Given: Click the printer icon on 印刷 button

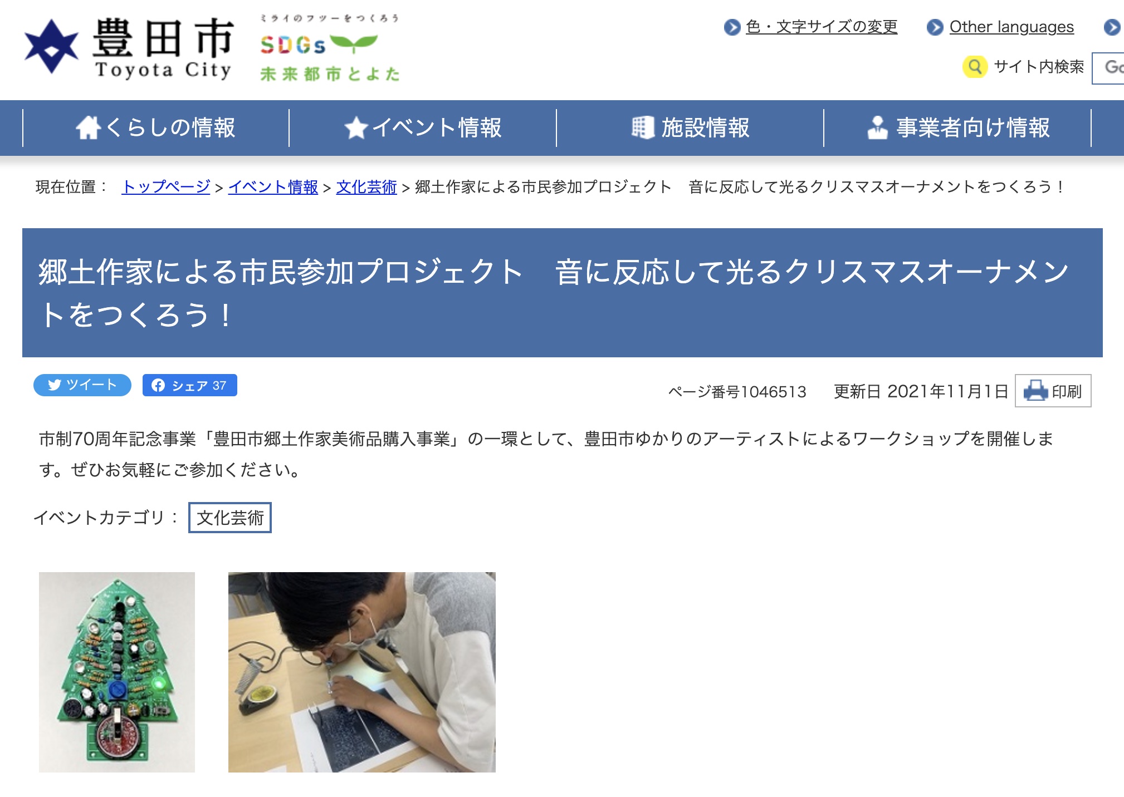Looking at the screenshot, I should click(1036, 391).
